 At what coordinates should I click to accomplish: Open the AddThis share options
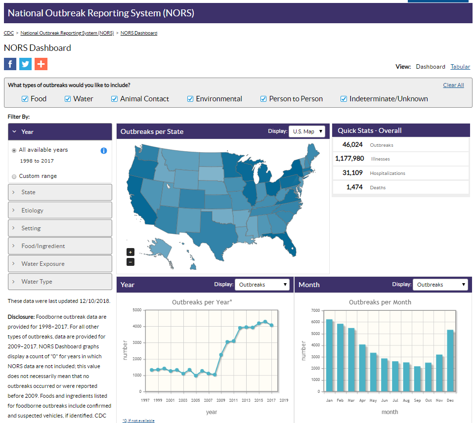[x=41, y=64]
